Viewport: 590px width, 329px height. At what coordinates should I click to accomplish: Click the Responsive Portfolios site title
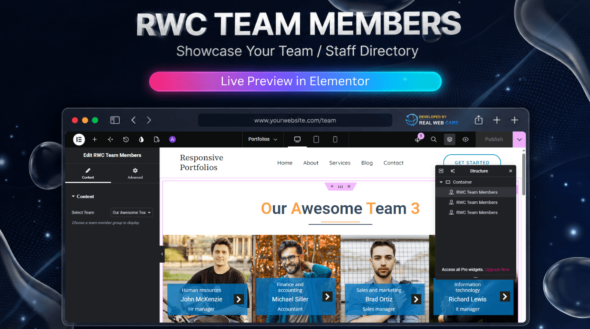(x=202, y=163)
